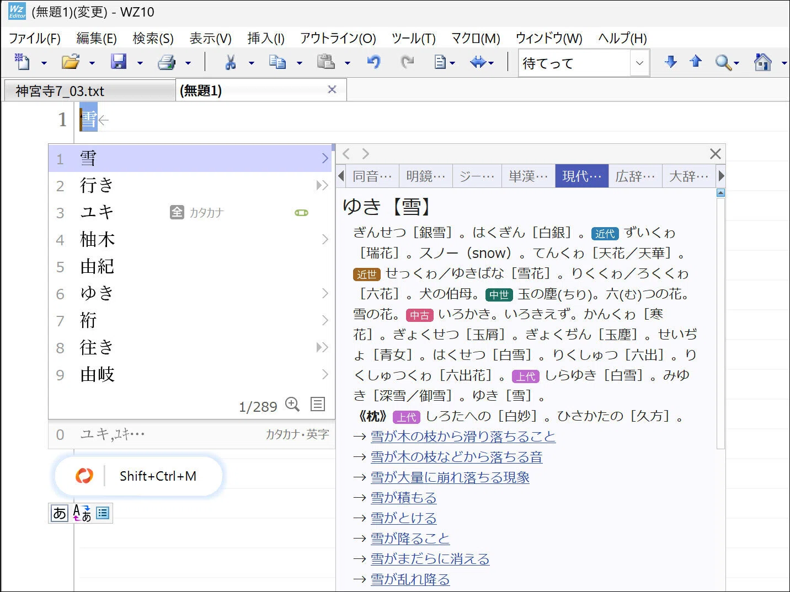Open the ファイル(F) menu

pos(35,38)
